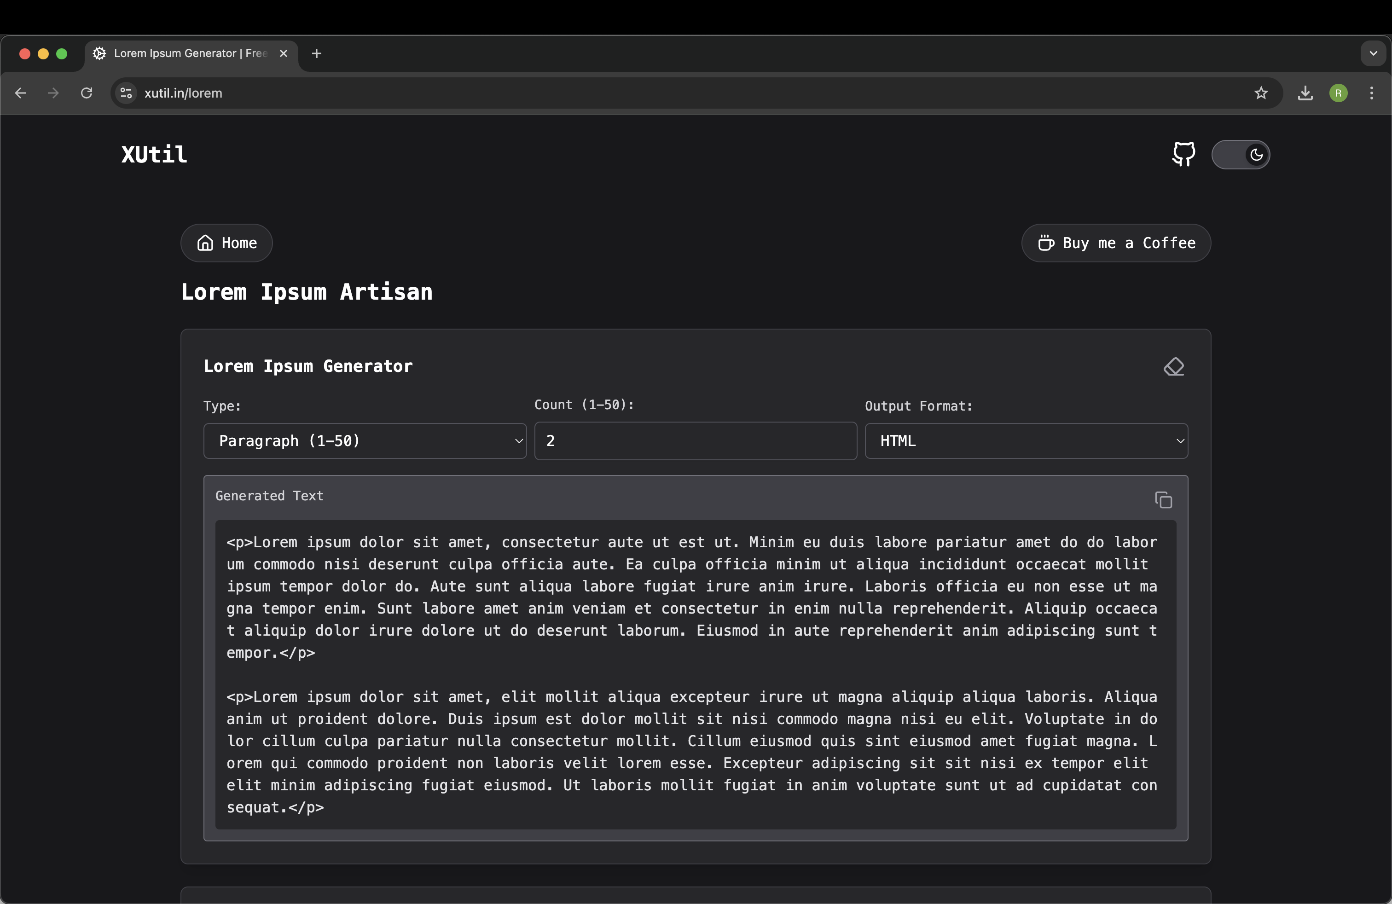
Task: Click inside the generated text output area
Action: tap(696, 674)
